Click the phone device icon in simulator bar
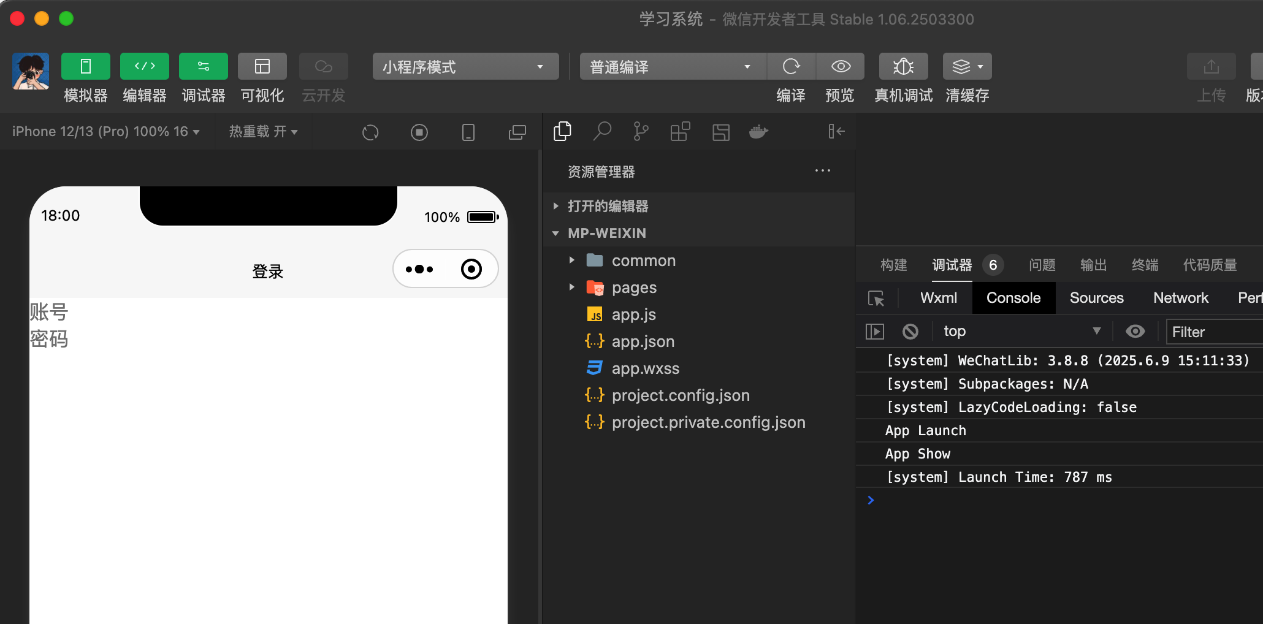1263x624 pixels. coord(468,132)
